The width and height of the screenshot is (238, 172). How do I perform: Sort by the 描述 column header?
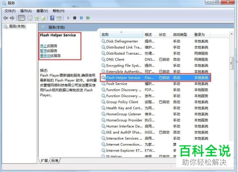tap(150, 35)
